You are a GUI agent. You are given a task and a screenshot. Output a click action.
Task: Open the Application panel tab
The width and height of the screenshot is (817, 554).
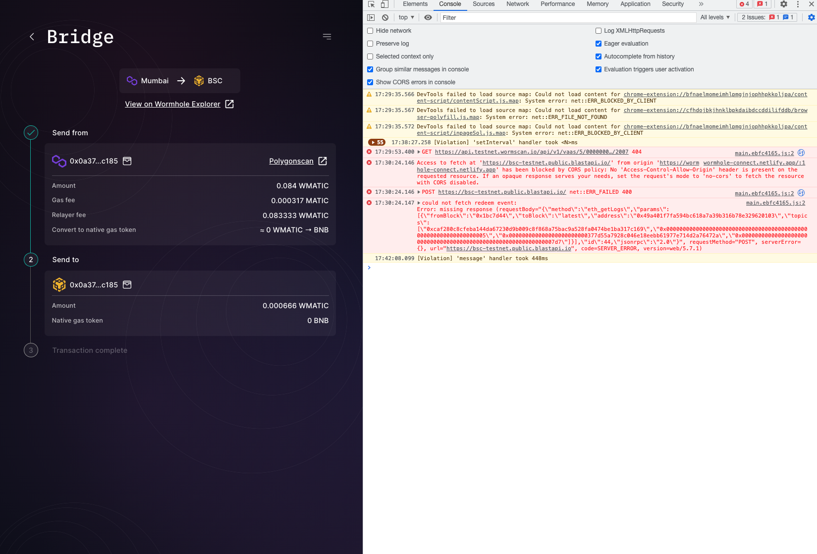coord(635,4)
